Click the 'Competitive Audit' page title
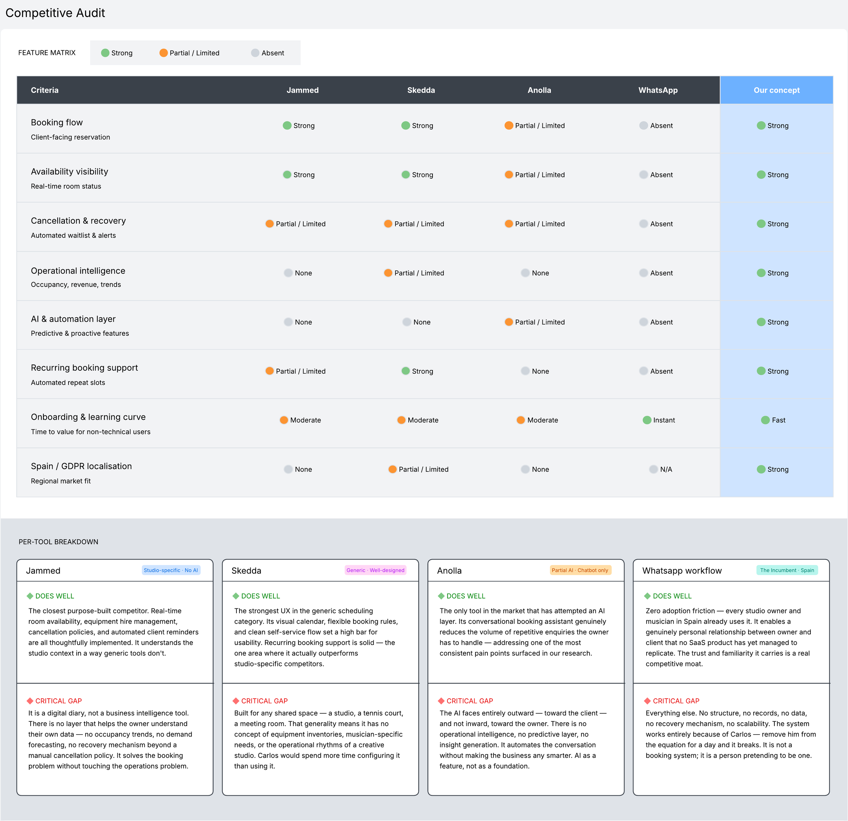The width and height of the screenshot is (848, 821). (55, 13)
